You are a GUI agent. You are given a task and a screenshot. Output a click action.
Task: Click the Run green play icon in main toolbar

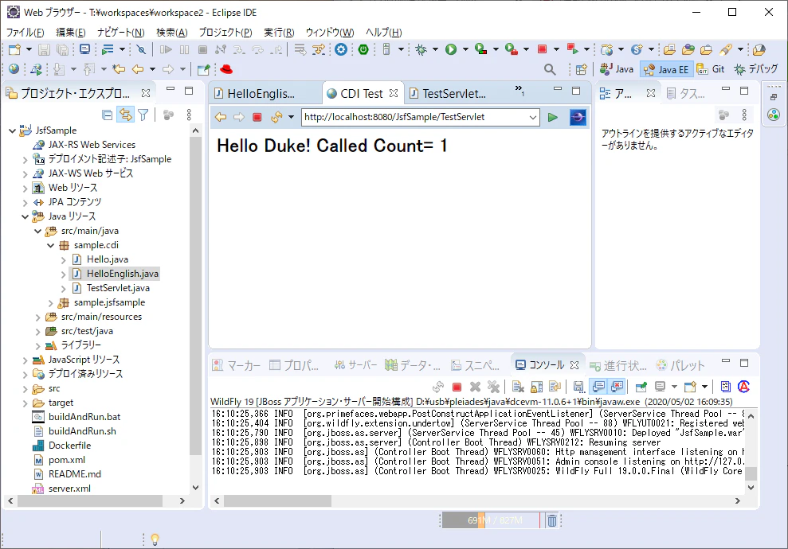pyautogui.click(x=451, y=49)
